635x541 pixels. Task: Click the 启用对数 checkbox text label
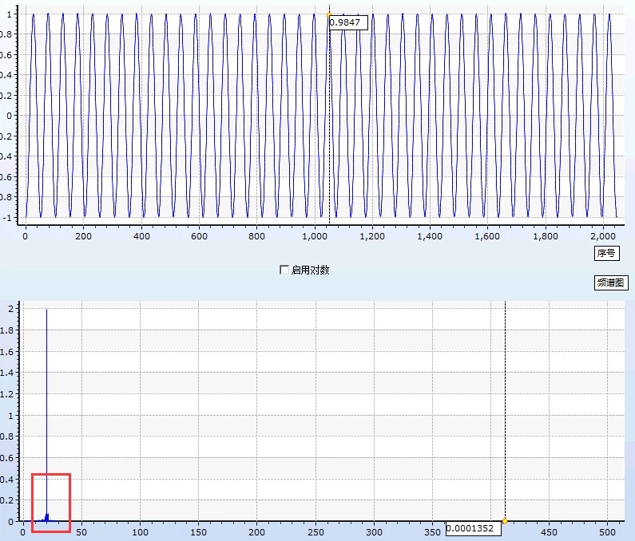(310, 270)
